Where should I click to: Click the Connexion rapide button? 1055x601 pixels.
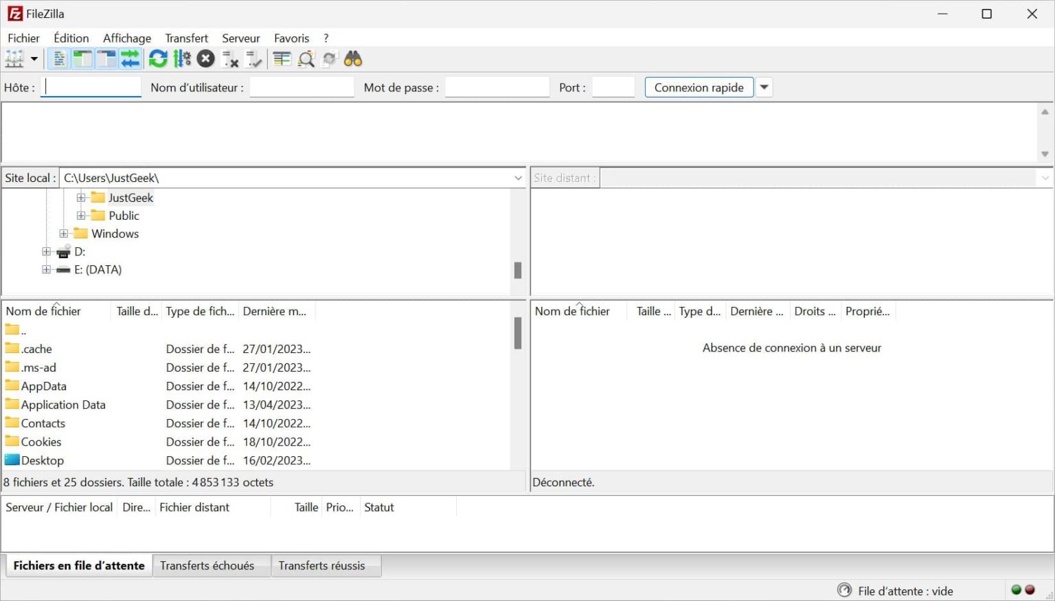coord(699,87)
